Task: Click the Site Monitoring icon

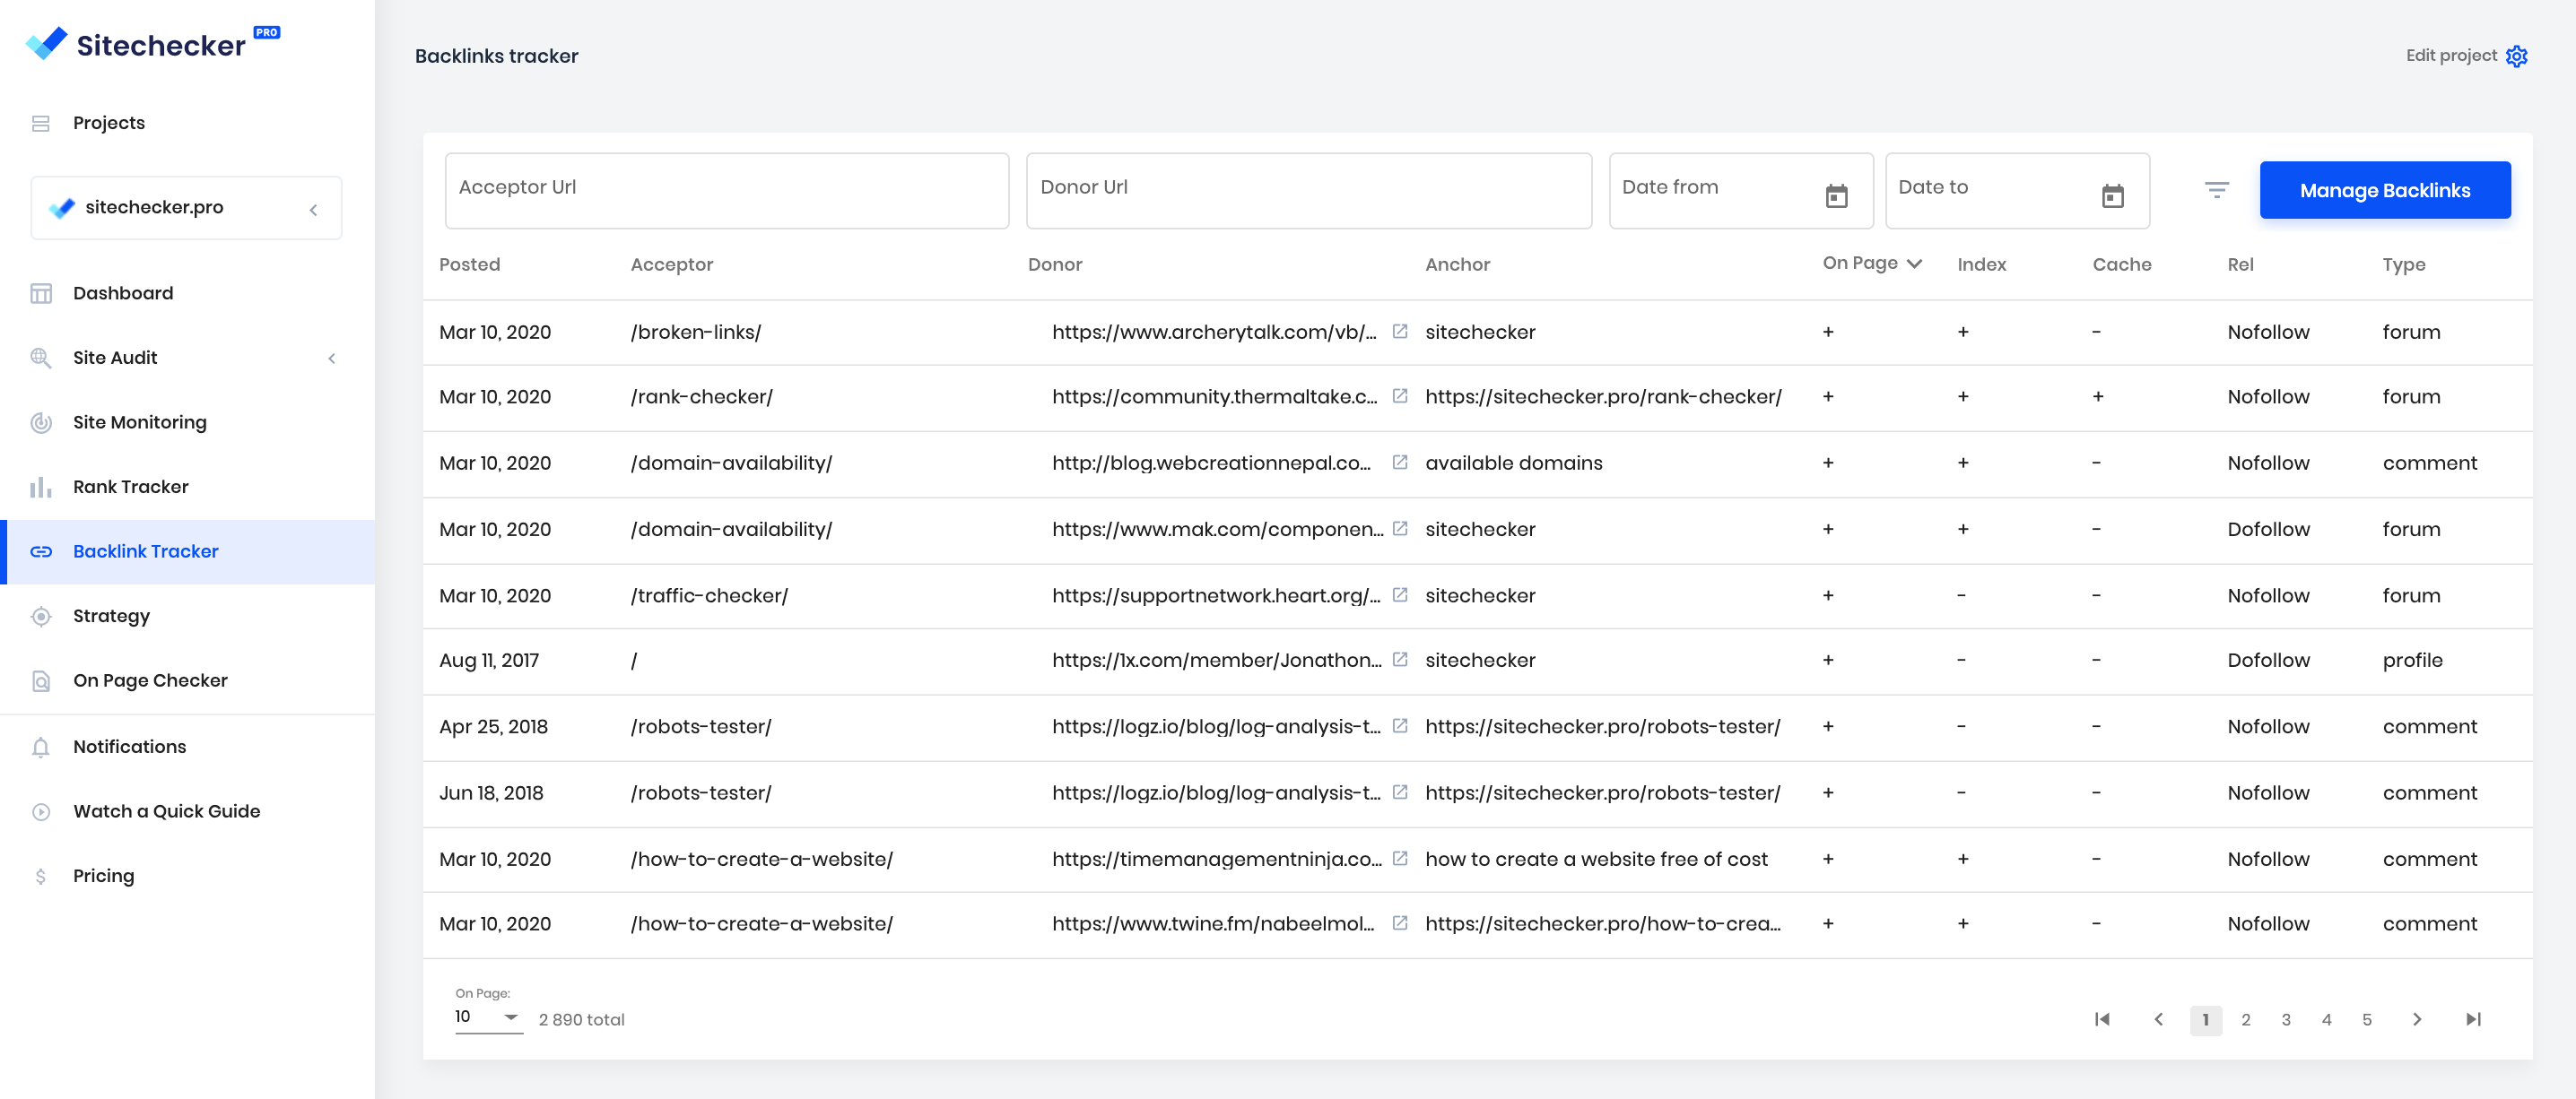Action: coord(41,422)
